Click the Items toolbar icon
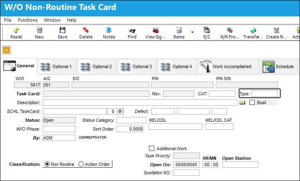Screen dimensions: 300x181 coord(179,30)
